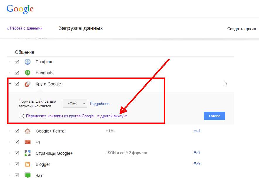This screenshot has width=259, height=179.
Task: Expand the Blogger row arrow
Action: pyautogui.click(x=10, y=164)
